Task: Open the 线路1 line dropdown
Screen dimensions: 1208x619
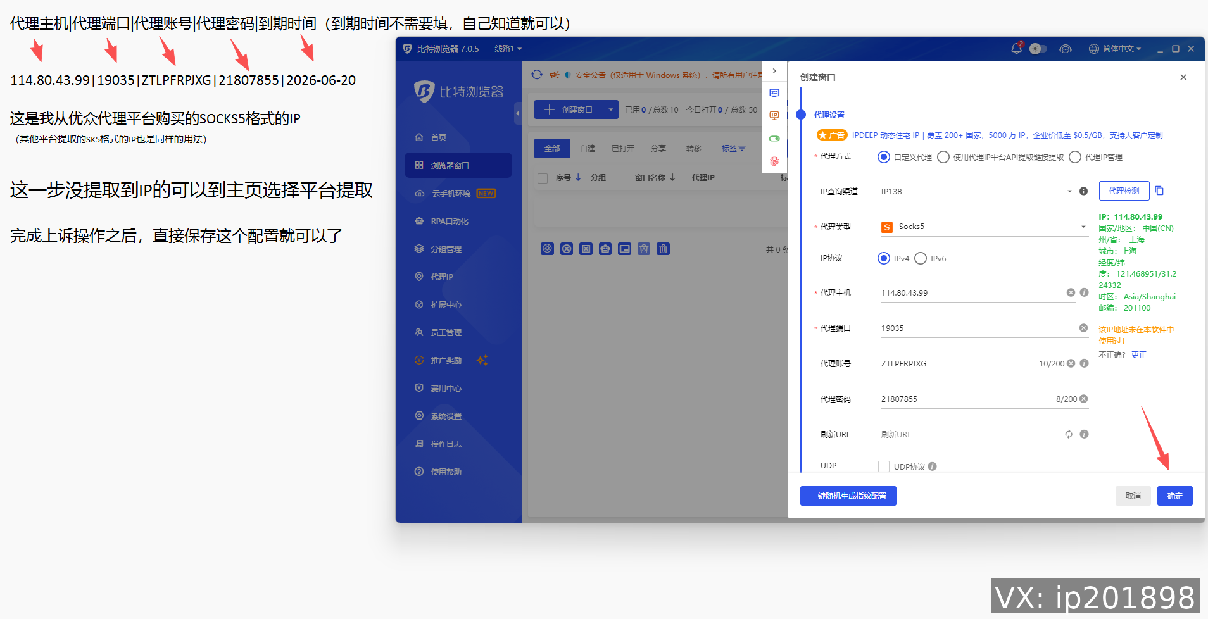Action: (508, 49)
